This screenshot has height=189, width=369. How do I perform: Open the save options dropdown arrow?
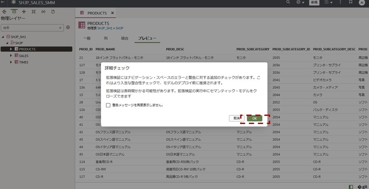[331, 2]
